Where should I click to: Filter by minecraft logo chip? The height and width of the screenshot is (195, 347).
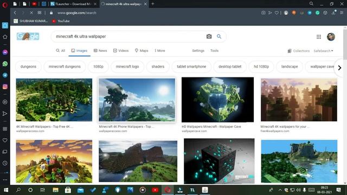(x=127, y=67)
